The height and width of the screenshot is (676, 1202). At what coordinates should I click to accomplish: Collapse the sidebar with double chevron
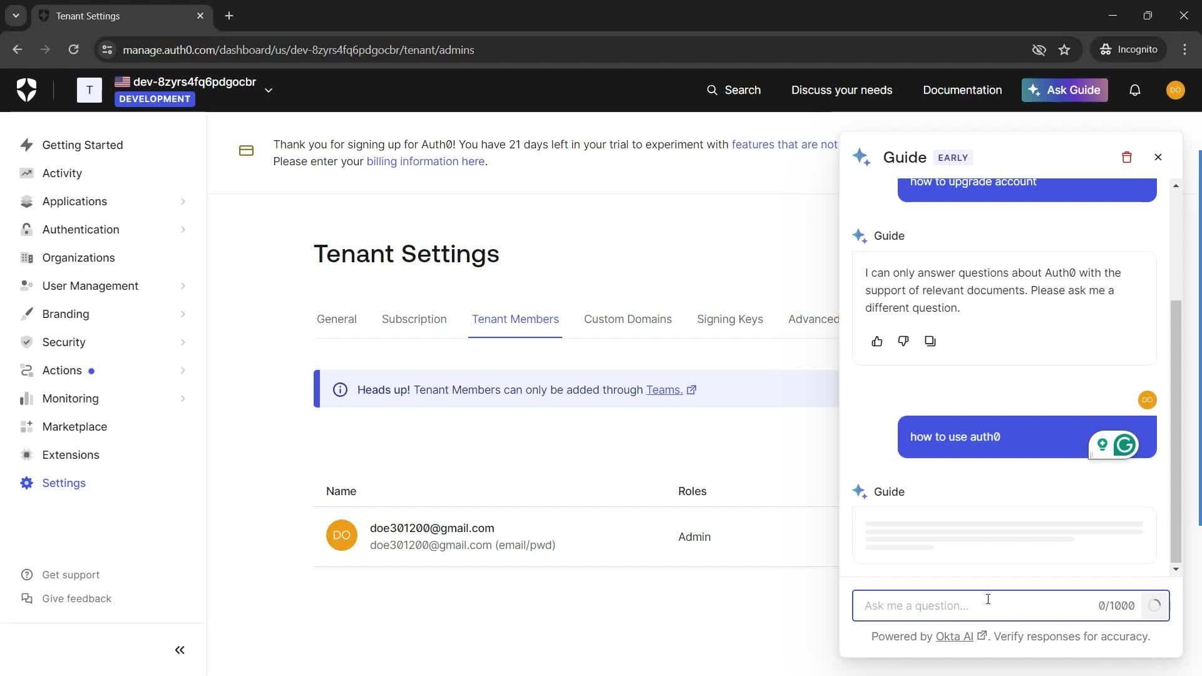pyautogui.click(x=180, y=650)
